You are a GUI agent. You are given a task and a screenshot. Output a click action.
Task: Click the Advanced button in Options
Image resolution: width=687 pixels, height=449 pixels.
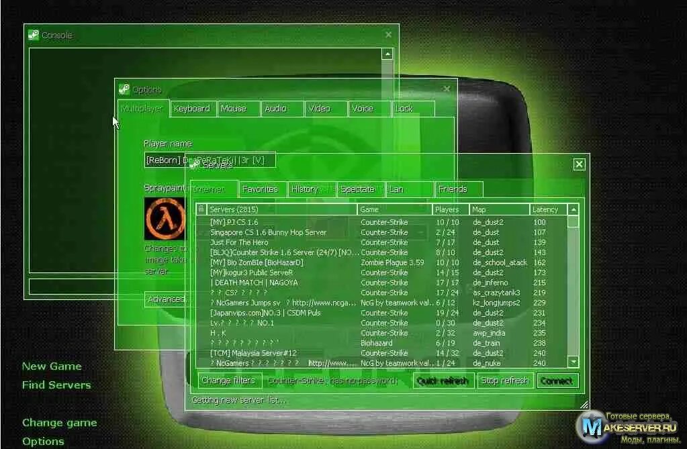pos(166,299)
